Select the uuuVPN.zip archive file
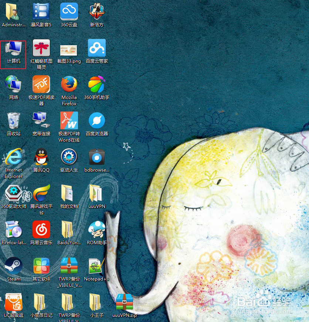This screenshot has width=309, height=322. [x=125, y=302]
